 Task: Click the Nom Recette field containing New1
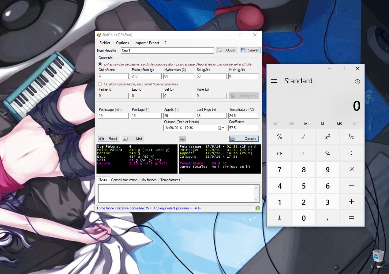tap(167, 51)
